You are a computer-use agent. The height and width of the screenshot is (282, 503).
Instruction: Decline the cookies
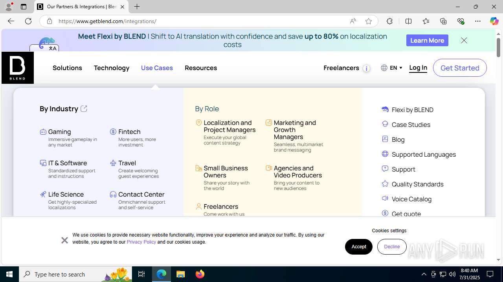tap(392, 247)
